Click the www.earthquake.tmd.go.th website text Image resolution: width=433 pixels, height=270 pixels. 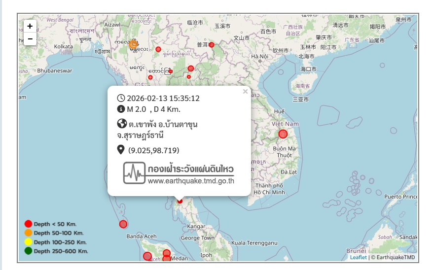pos(190,180)
